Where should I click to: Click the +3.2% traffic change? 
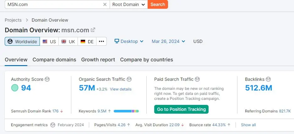click(102, 89)
